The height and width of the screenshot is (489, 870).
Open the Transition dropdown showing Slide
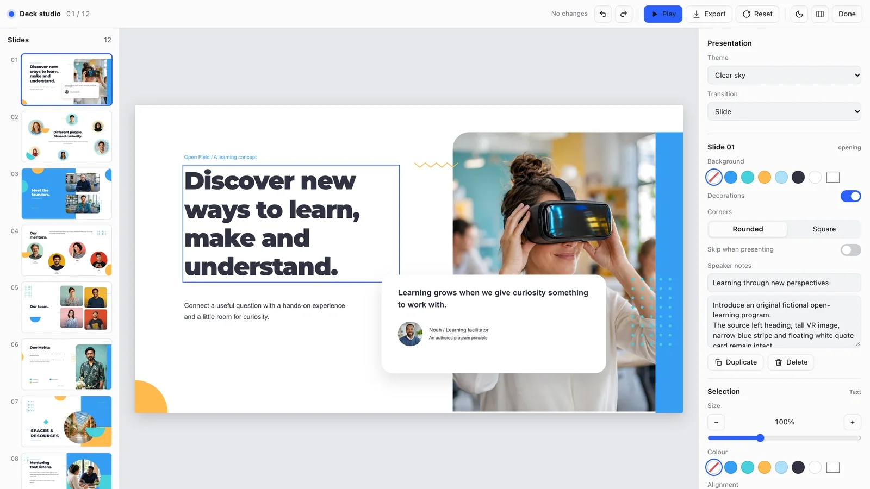pyautogui.click(x=784, y=112)
